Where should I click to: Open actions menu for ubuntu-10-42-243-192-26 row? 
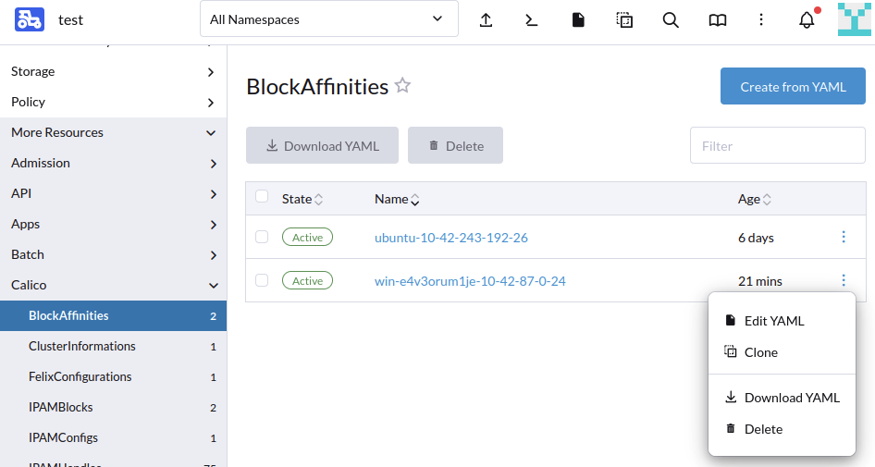point(844,237)
